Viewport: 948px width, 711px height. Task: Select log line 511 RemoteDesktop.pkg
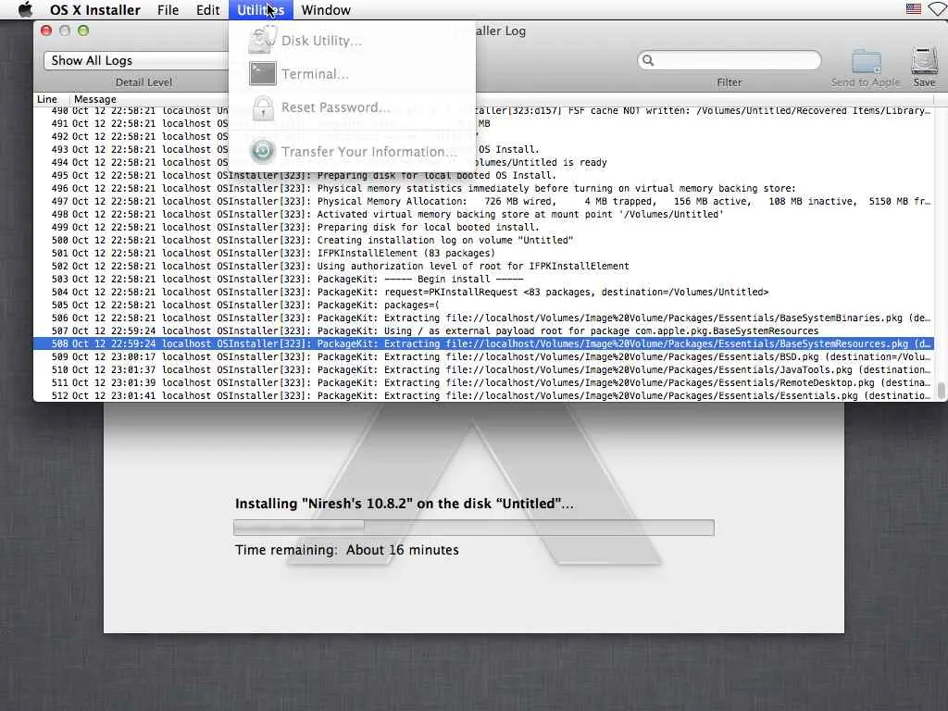point(483,382)
